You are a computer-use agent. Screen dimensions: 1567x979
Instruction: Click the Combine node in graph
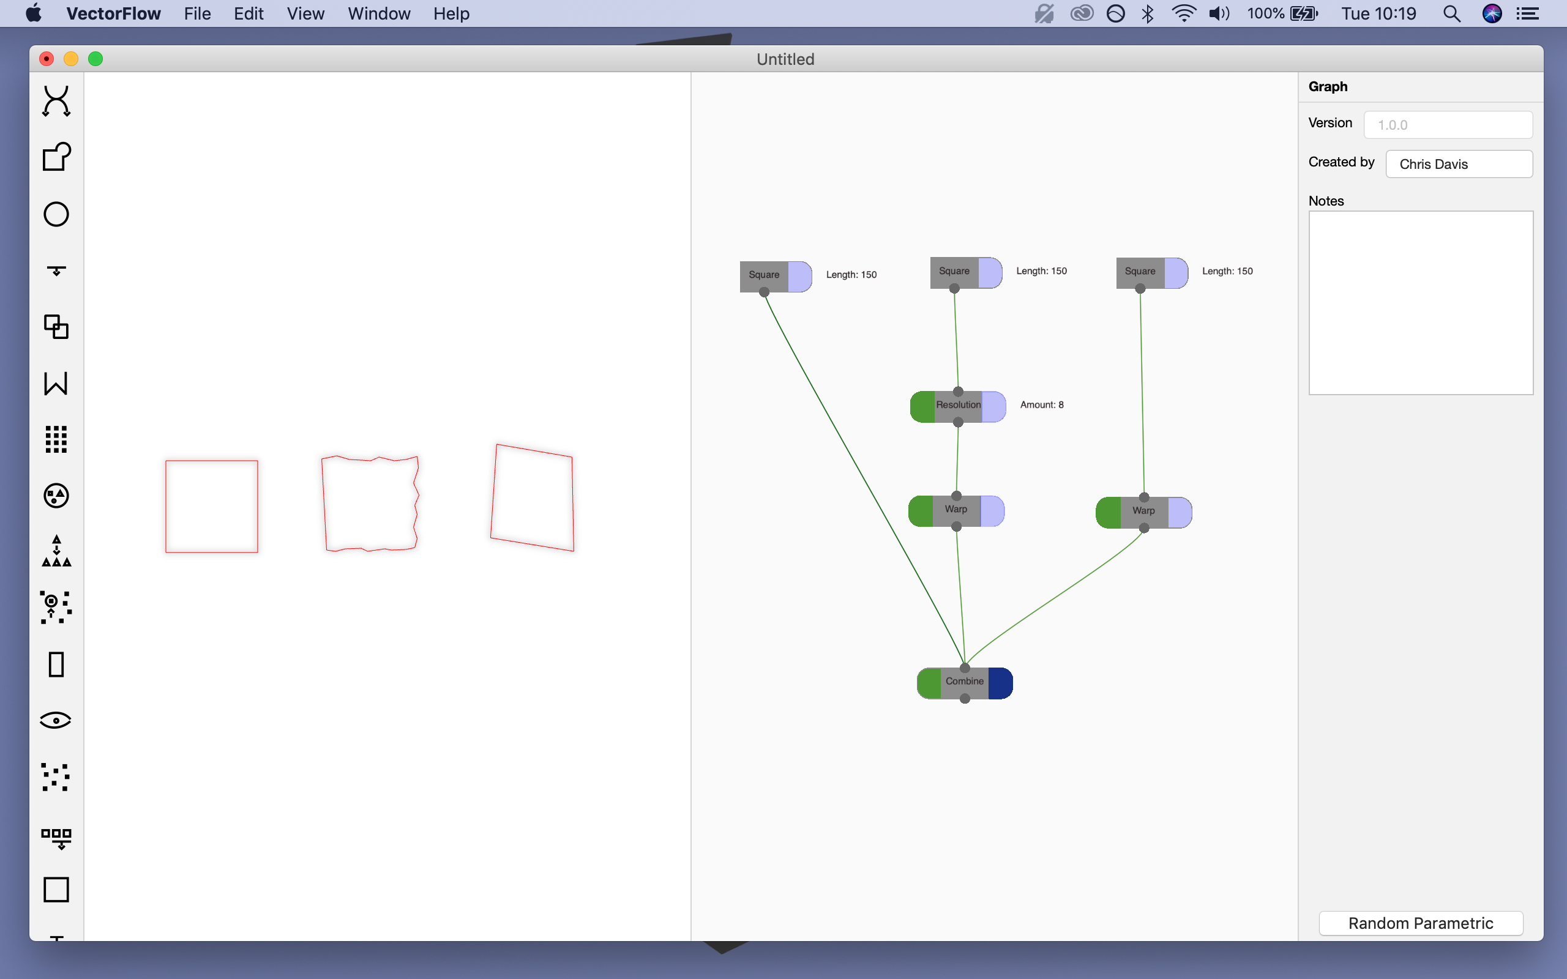tap(963, 682)
